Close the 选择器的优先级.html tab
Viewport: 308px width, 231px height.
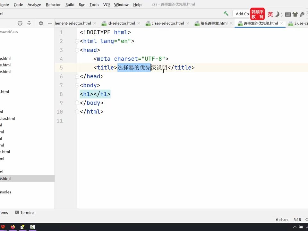click(x=281, y=23)
